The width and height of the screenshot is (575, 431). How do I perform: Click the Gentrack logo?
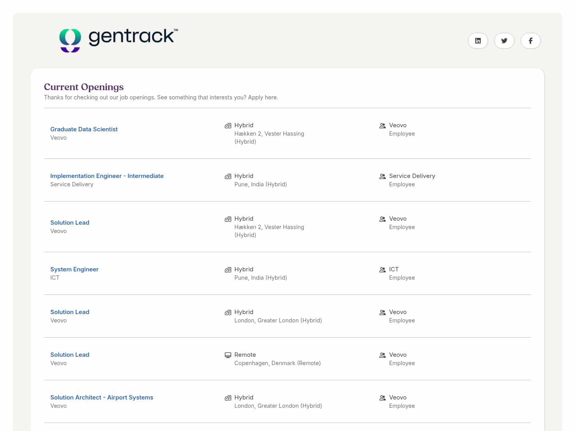tap(119, 40)
